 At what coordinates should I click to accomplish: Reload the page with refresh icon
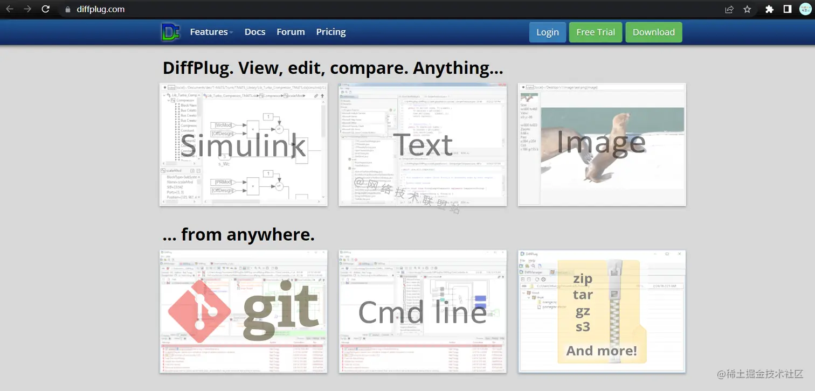coord(46,9)
